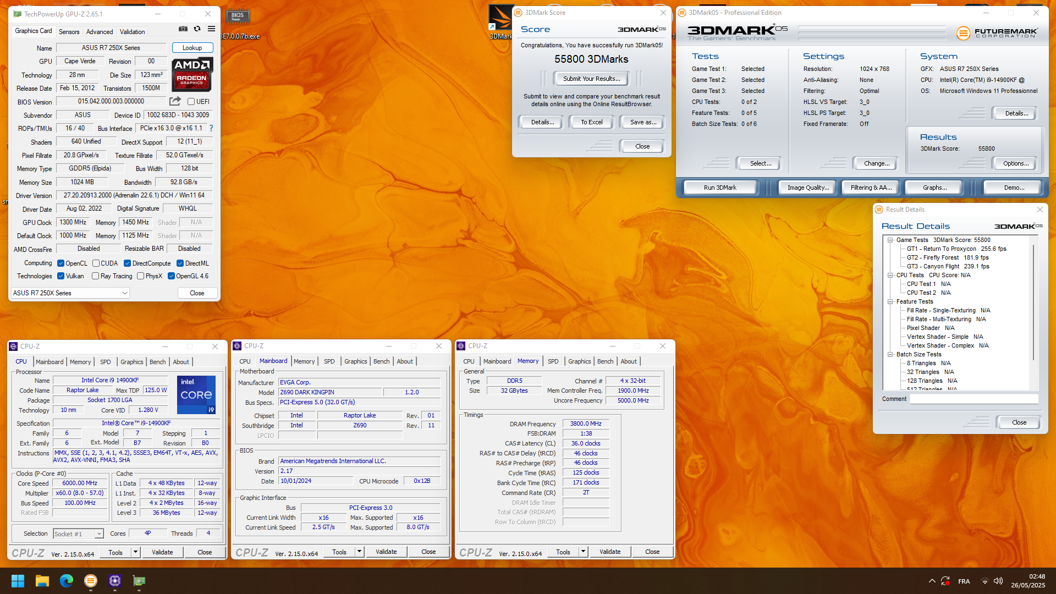Click the Result Details window title icon

(x=879, y=210)
